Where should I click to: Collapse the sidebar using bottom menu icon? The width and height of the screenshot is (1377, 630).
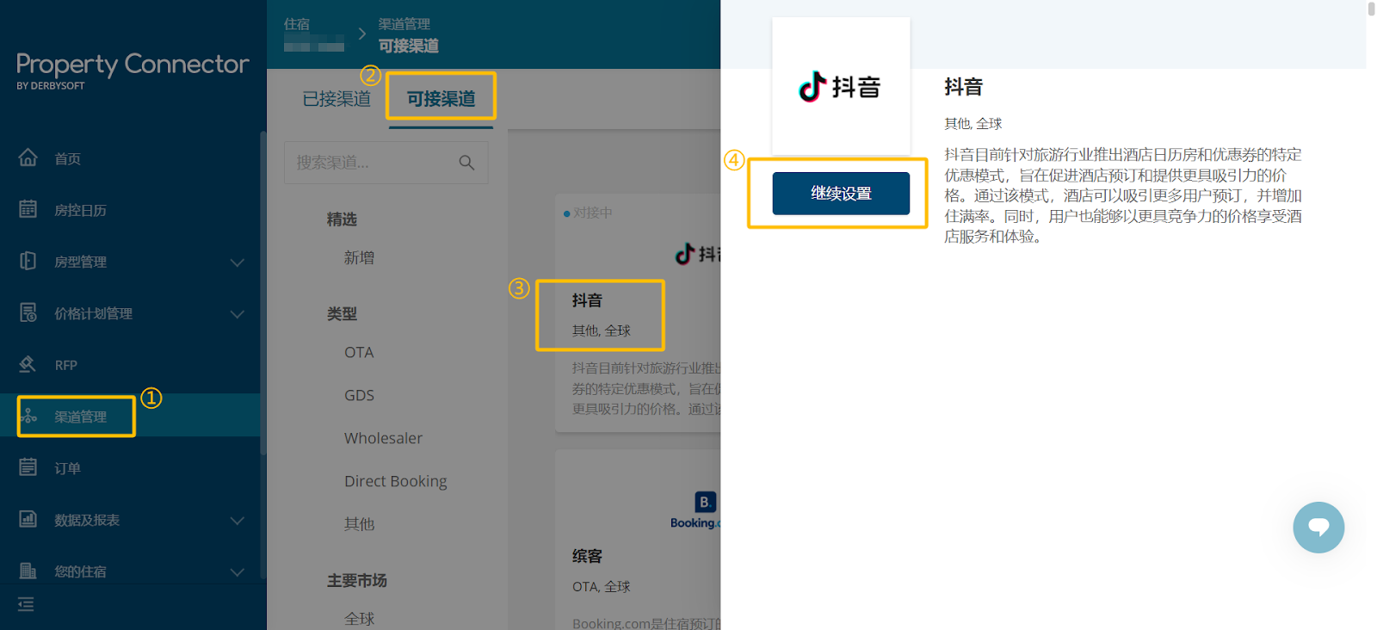click(x=26, y=604)
